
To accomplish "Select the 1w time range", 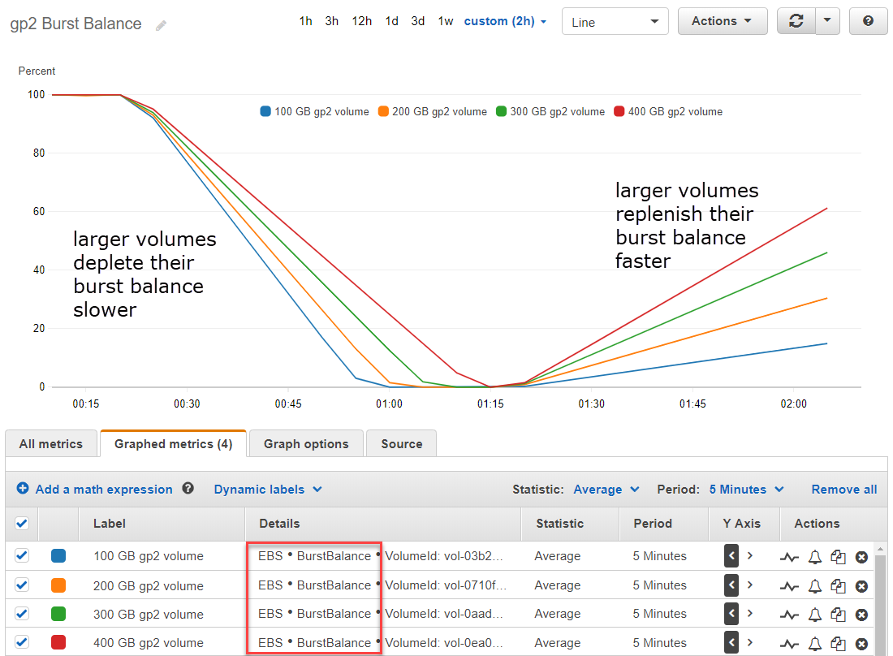I will click(446, 21).
